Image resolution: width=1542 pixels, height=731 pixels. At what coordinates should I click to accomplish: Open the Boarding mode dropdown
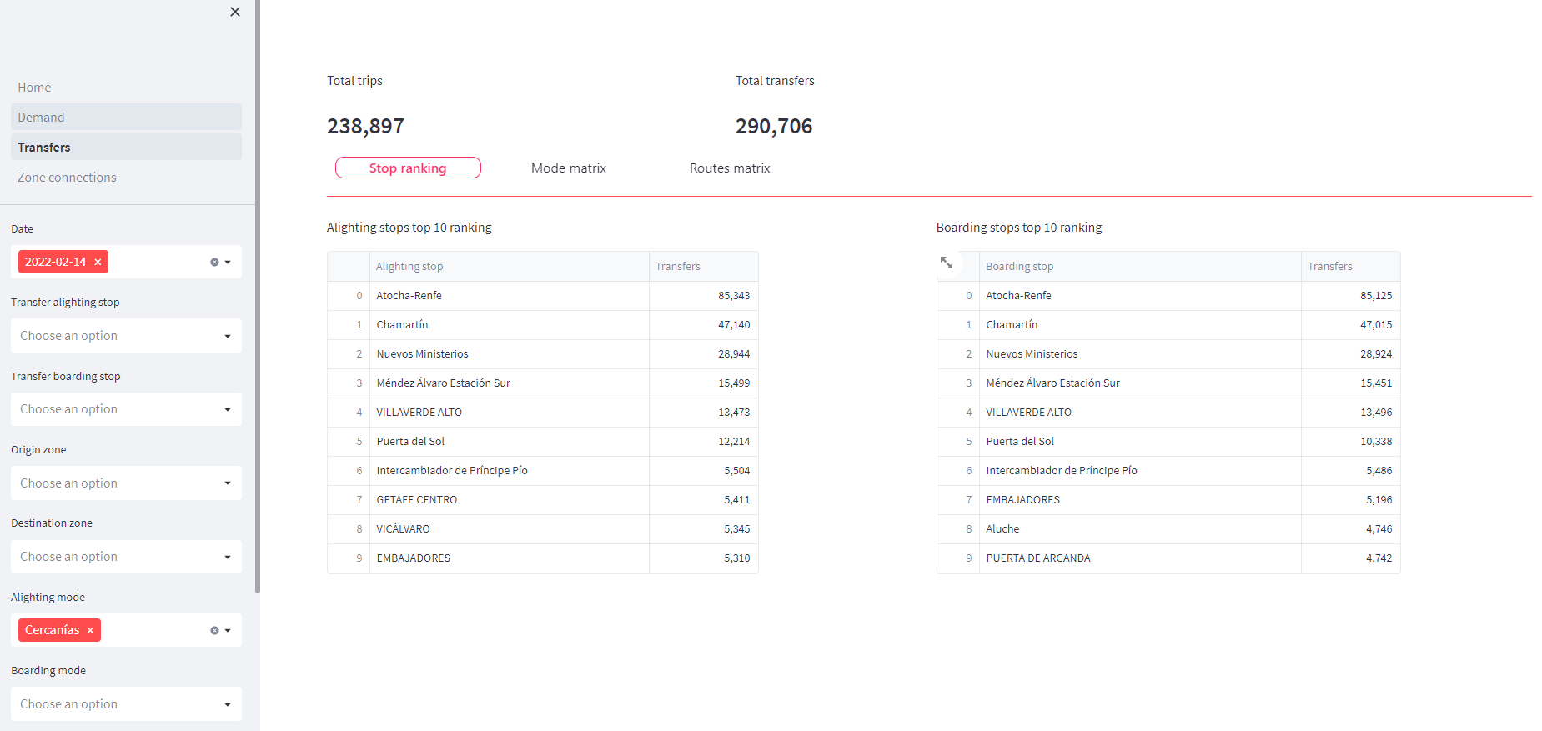coord(126,704)
